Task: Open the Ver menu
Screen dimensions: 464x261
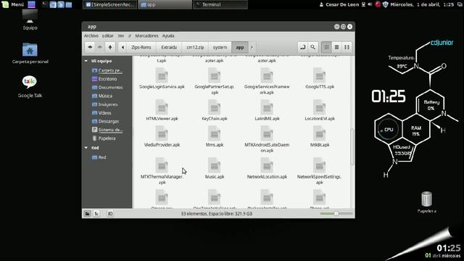Action: click(x=121, y=36)
